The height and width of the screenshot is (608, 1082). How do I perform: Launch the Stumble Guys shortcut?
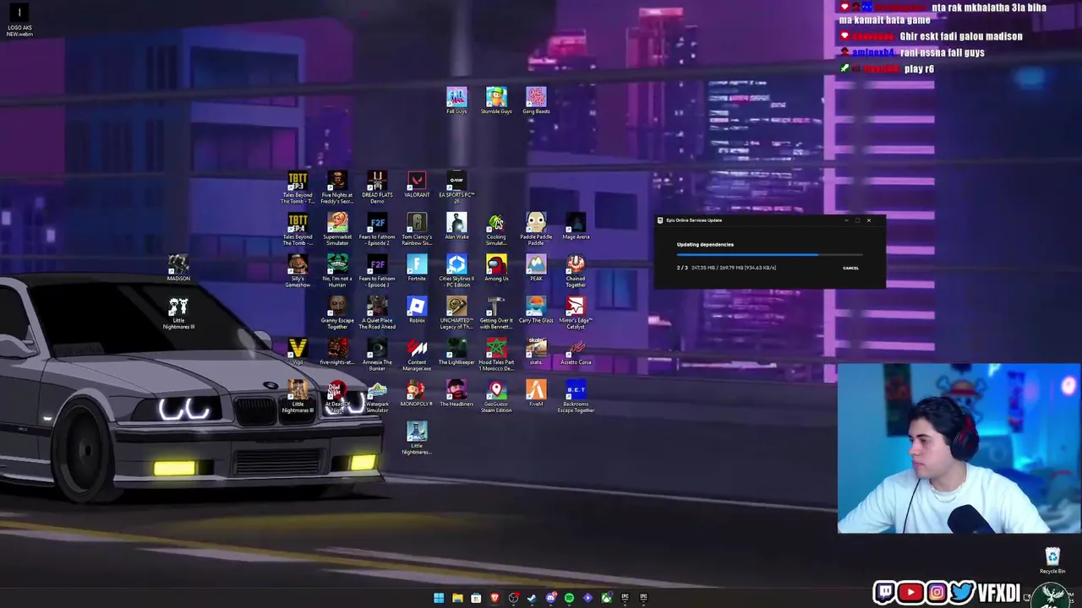(x=496, y=100)
